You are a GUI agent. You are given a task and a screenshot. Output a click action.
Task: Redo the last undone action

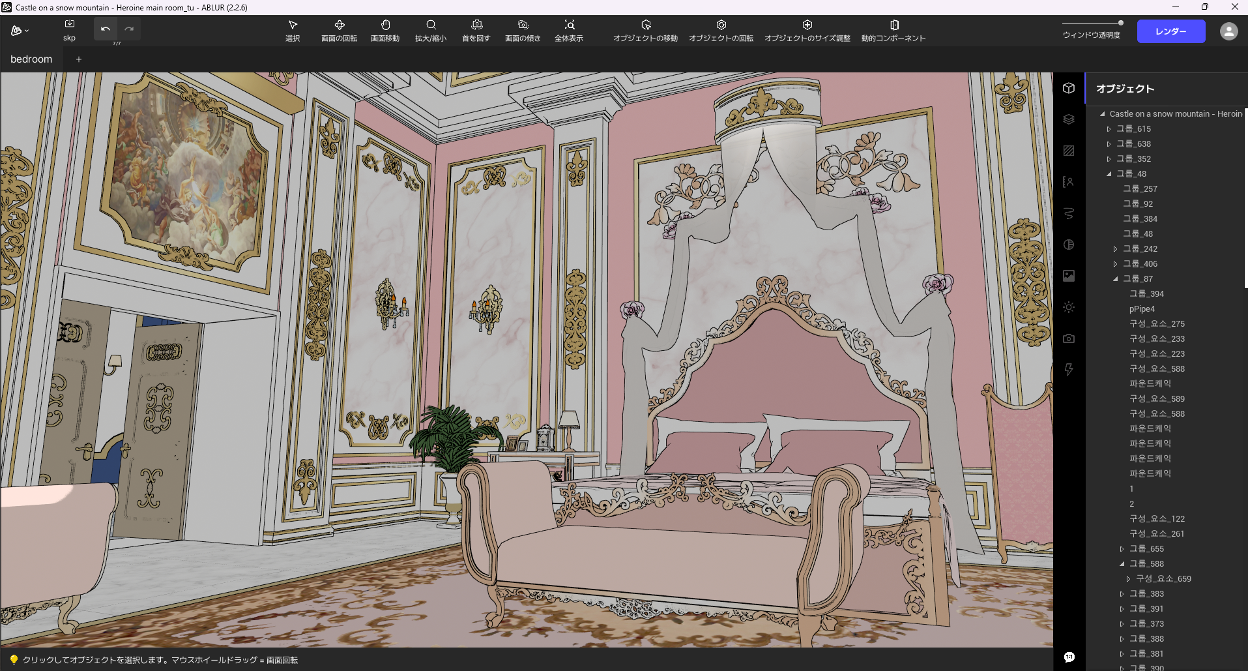[129, 29]
